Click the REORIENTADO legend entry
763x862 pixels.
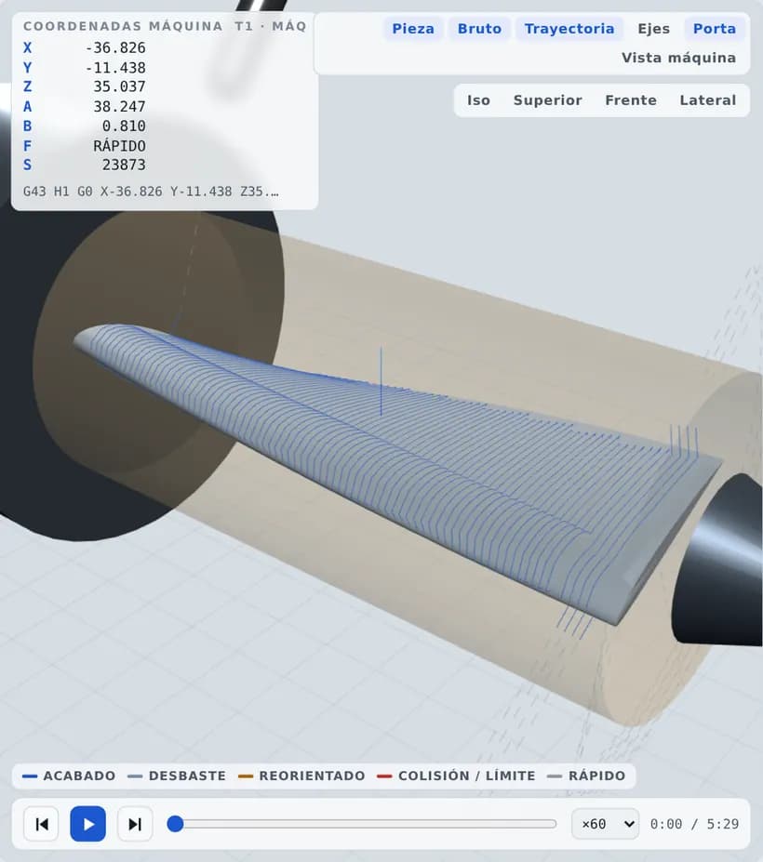(302, 776)
